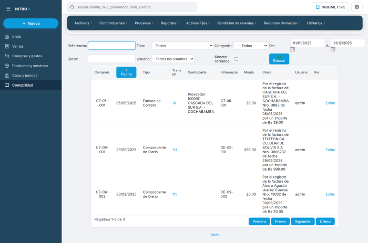Click the Cajas y bancos bank icon
The height and width of the screenshot is (243, 368).
pyautogui.click(x=7, y=76)
